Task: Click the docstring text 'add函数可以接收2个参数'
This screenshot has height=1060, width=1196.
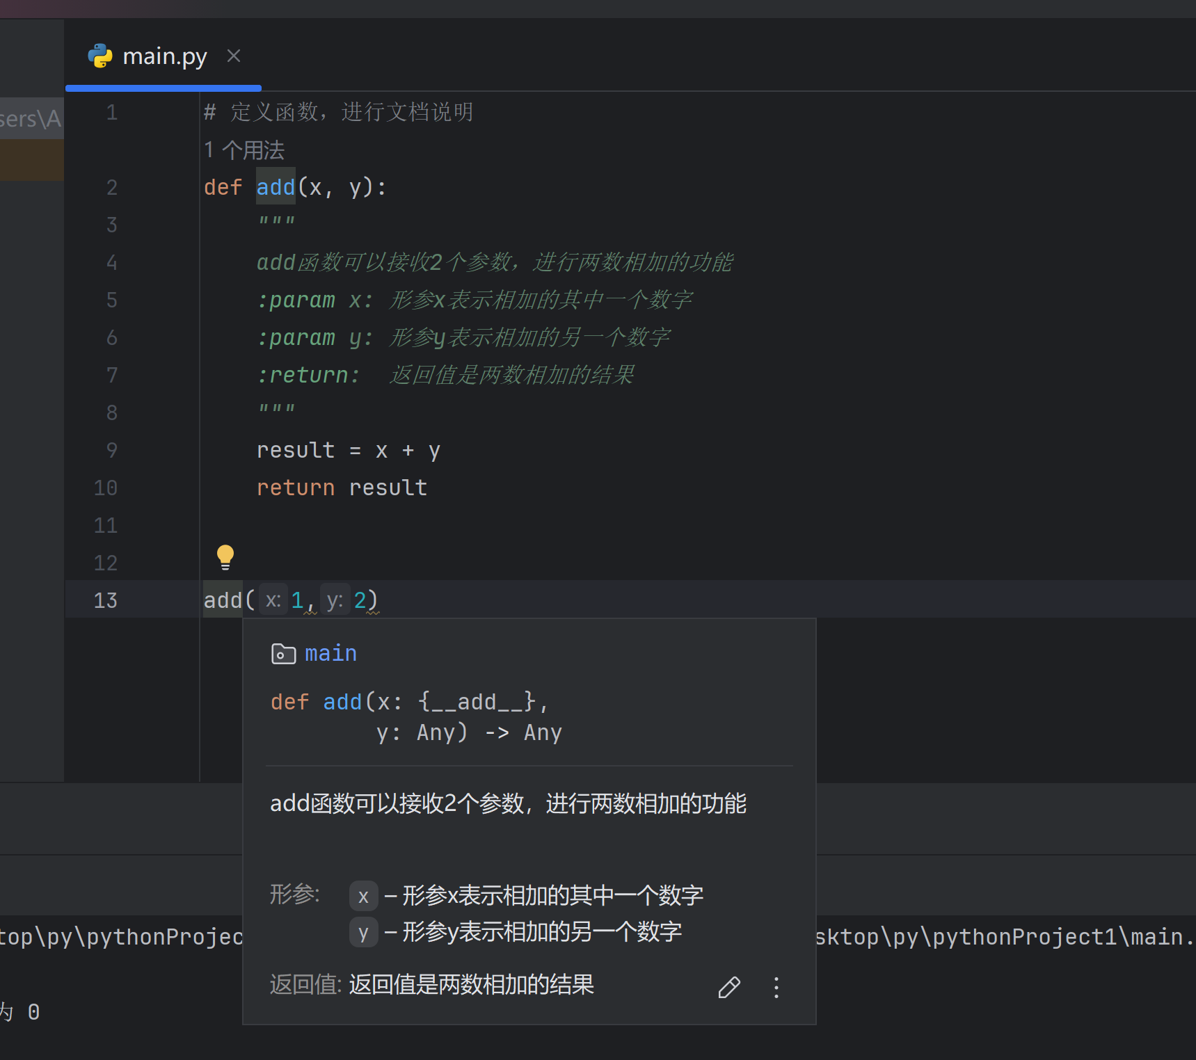Action: (384, 262)
